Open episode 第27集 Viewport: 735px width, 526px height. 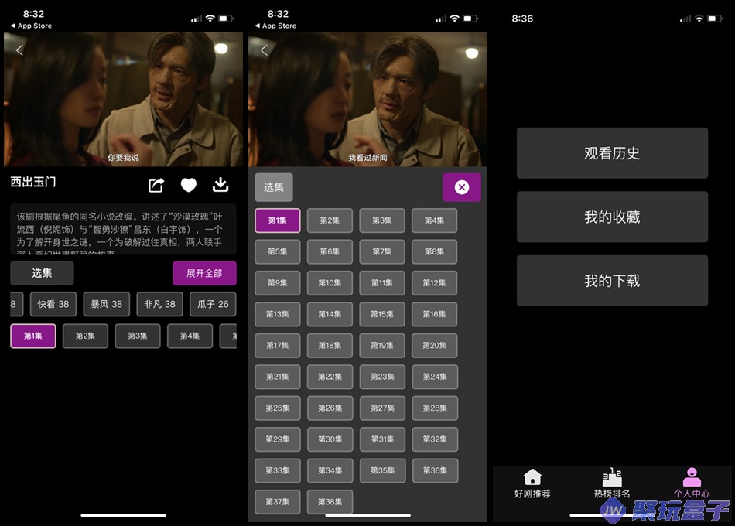382,408
